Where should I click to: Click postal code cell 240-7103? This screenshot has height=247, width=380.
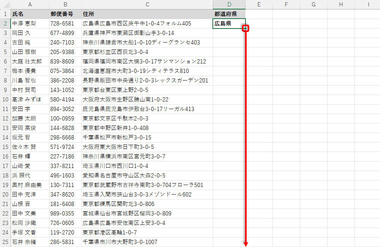pyautogui.click(x=65, y=43)
